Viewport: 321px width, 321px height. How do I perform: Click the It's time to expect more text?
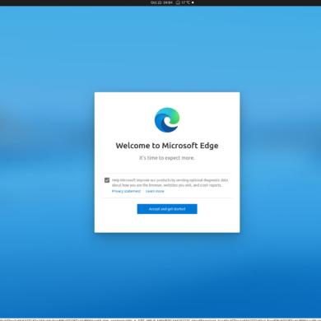pos(167,158)
